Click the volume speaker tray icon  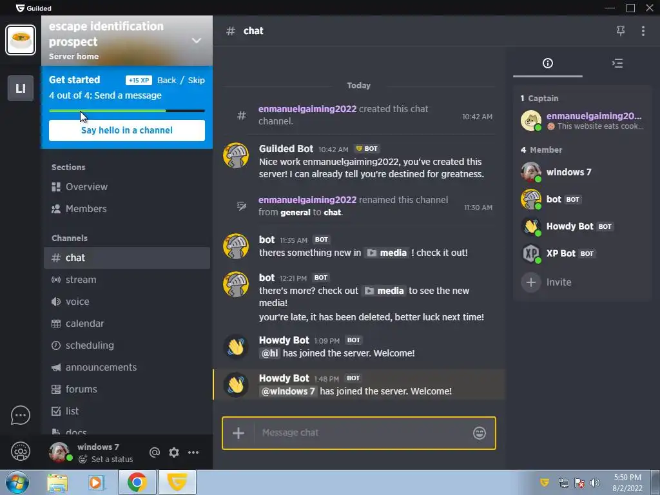tap(594, 483)
